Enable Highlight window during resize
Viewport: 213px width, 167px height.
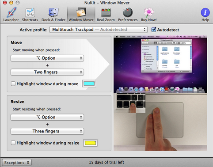13,143
